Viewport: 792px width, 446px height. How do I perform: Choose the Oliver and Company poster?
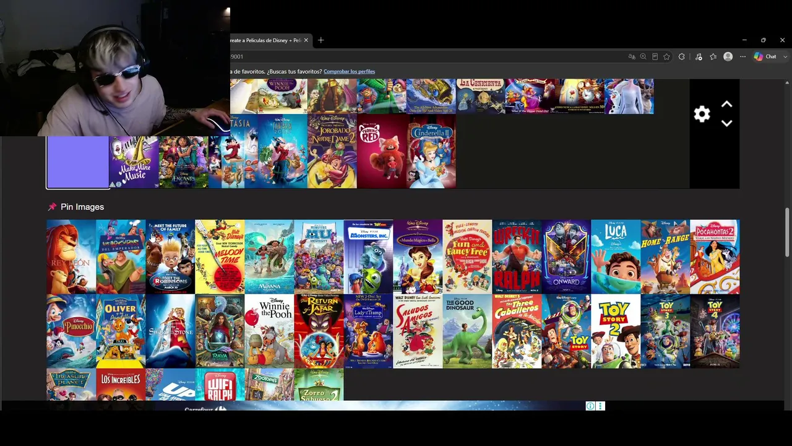[x=121, y=331]
